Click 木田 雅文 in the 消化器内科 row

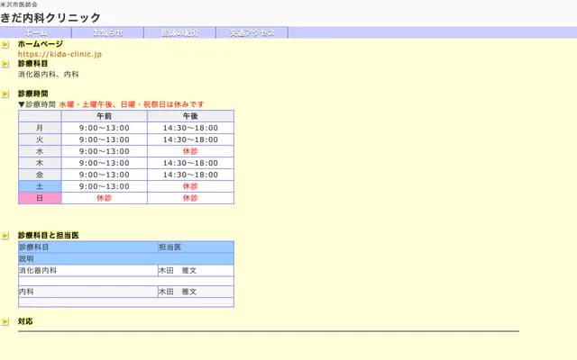click(x=178, y=270)
